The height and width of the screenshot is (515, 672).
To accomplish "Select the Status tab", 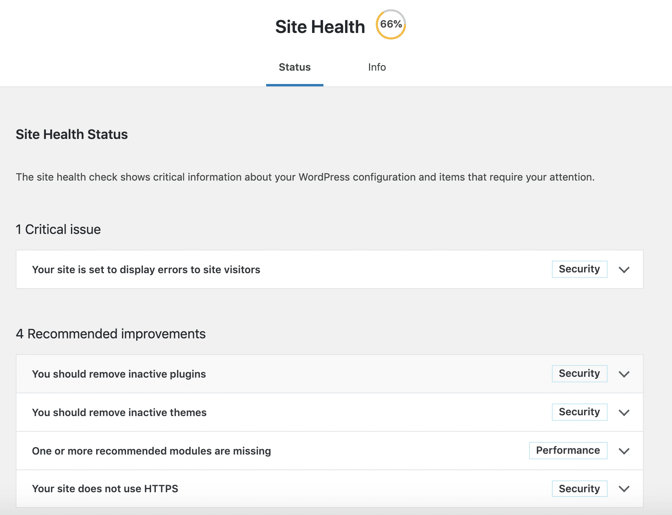I will click(x=294, y=67).
